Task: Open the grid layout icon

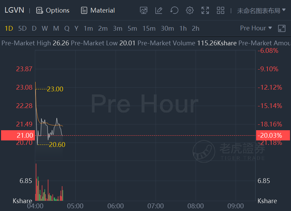Action: click(221, 11)
